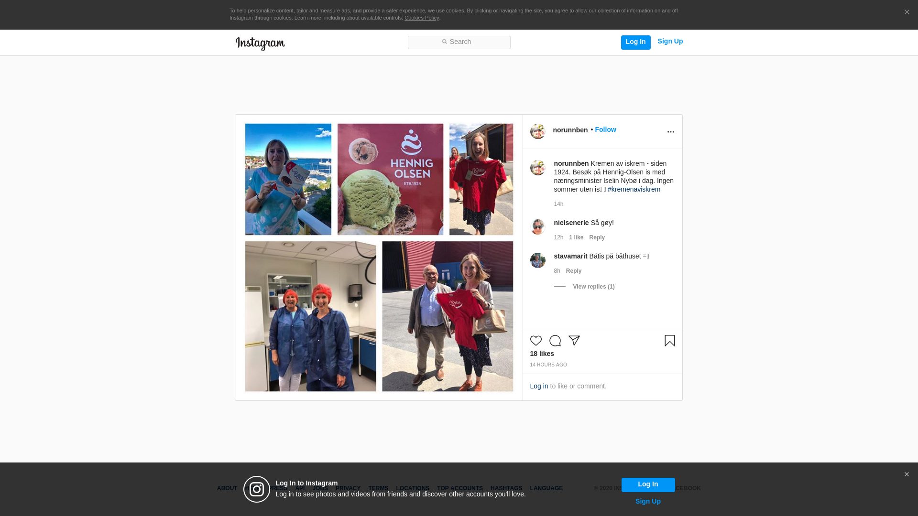Share post with paper plane icon
Viewport: 918px width, 516px height.
pos(574,341)
